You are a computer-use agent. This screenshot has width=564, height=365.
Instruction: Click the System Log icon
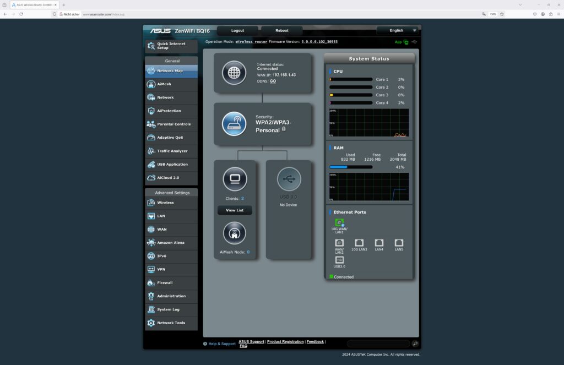tap(151, 309)
